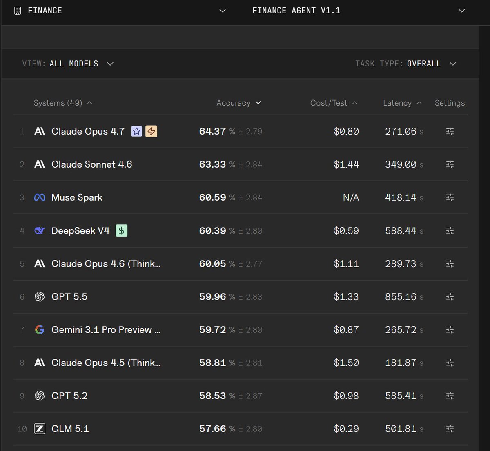490x451 pixels.
Task: Click the OpenAI logo beside GPT 5.2
Action: [x=40, y=396]
